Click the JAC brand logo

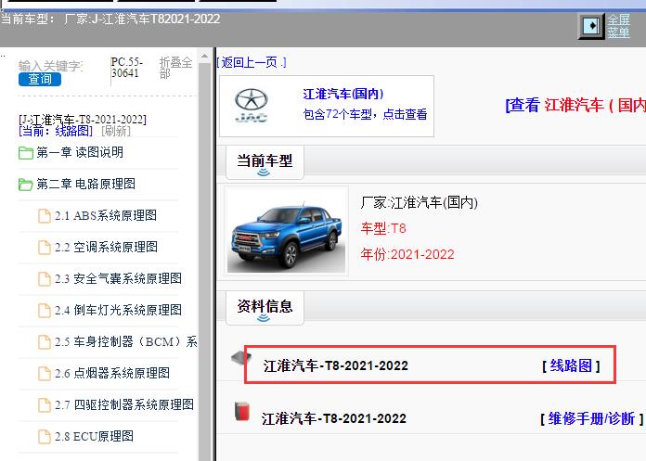252,106
